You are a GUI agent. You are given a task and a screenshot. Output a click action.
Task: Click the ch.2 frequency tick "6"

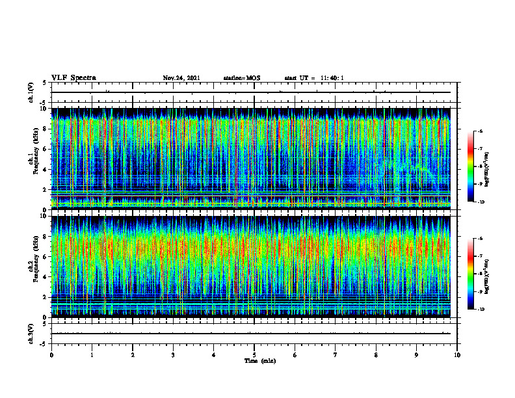(x=46, y=257)
